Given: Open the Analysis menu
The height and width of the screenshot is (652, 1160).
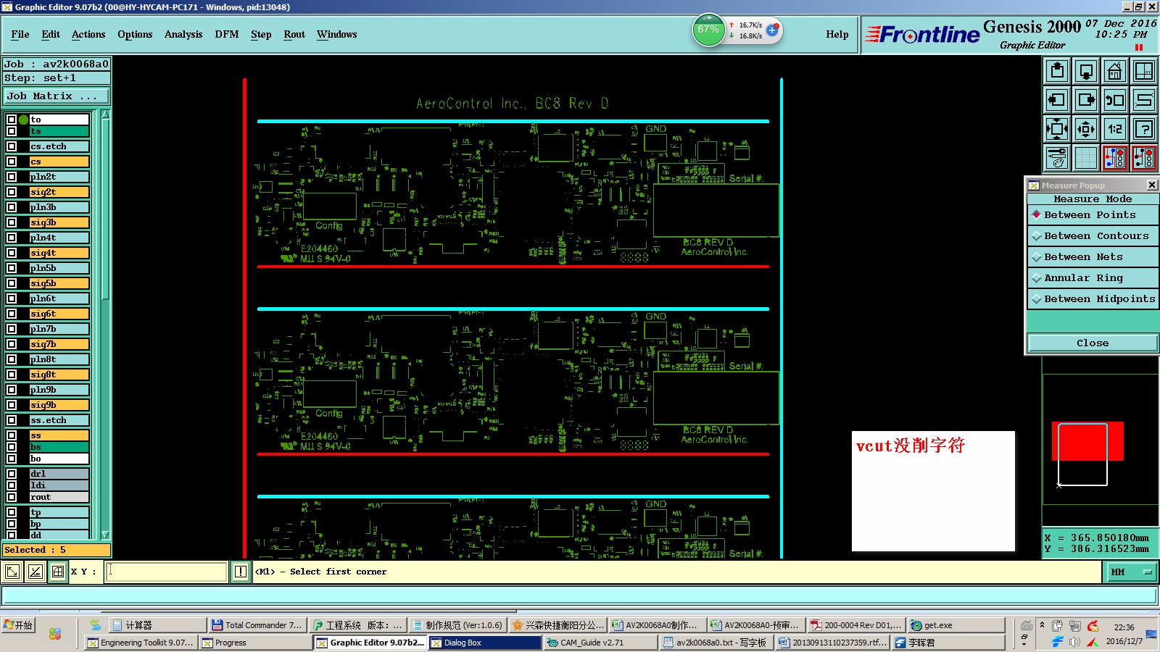Looking at the screenshot, I should [x=183, y=34].
